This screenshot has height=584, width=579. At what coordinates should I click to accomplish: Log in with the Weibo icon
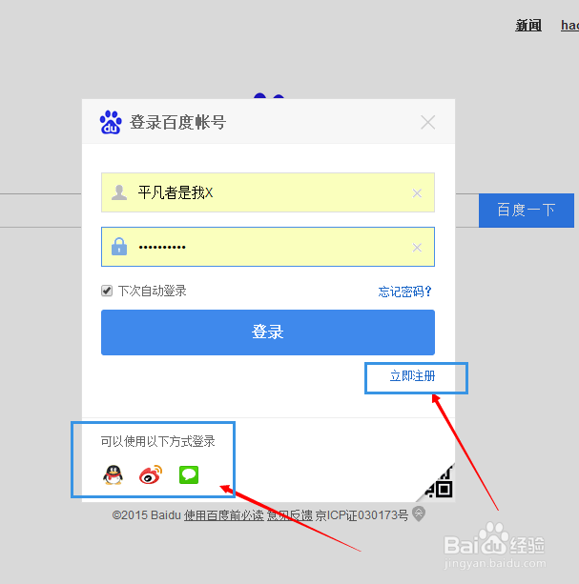151,474
